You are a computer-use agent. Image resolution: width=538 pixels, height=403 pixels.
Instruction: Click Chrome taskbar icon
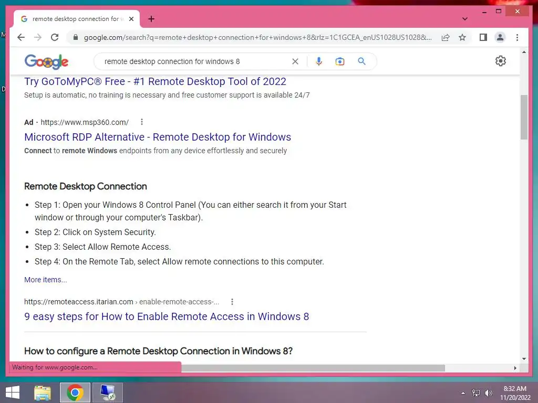(x=75, y=393)
